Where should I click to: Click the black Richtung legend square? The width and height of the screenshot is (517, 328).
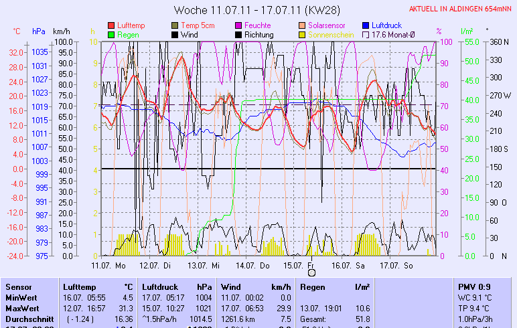click(x=238, y=34)
